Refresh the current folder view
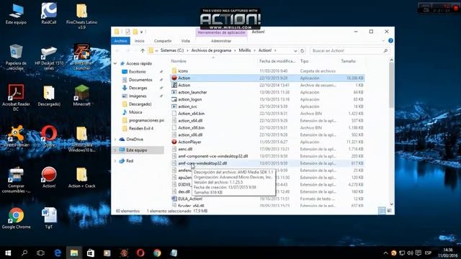 tap(302, 51)
